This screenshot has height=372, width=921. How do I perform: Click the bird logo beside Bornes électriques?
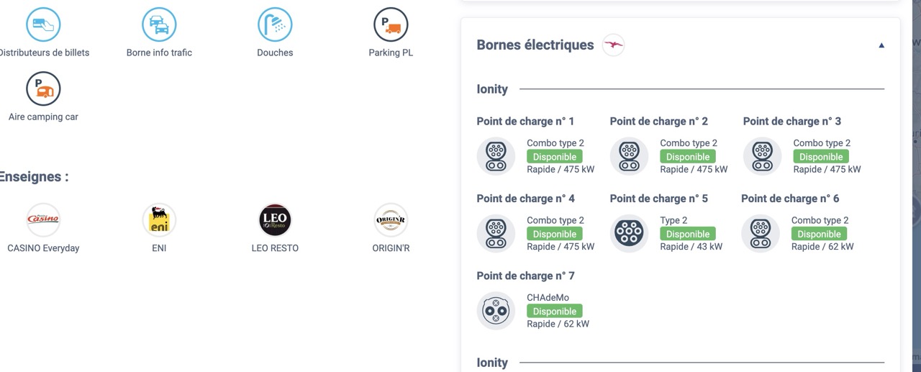(613, 45)
